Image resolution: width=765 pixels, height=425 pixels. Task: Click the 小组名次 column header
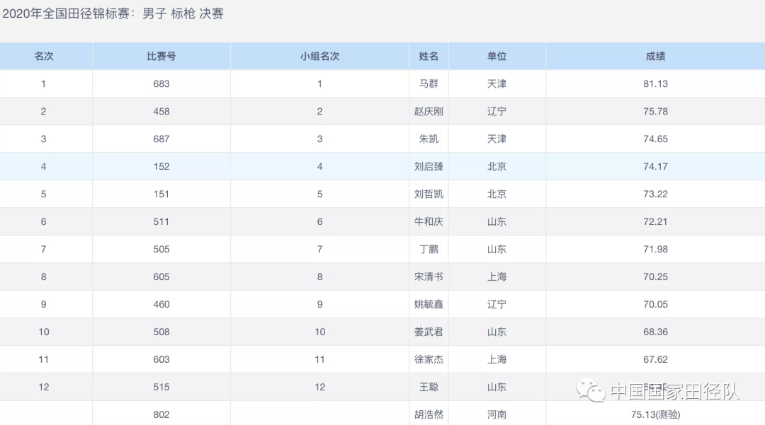click(x=319, y=56)
